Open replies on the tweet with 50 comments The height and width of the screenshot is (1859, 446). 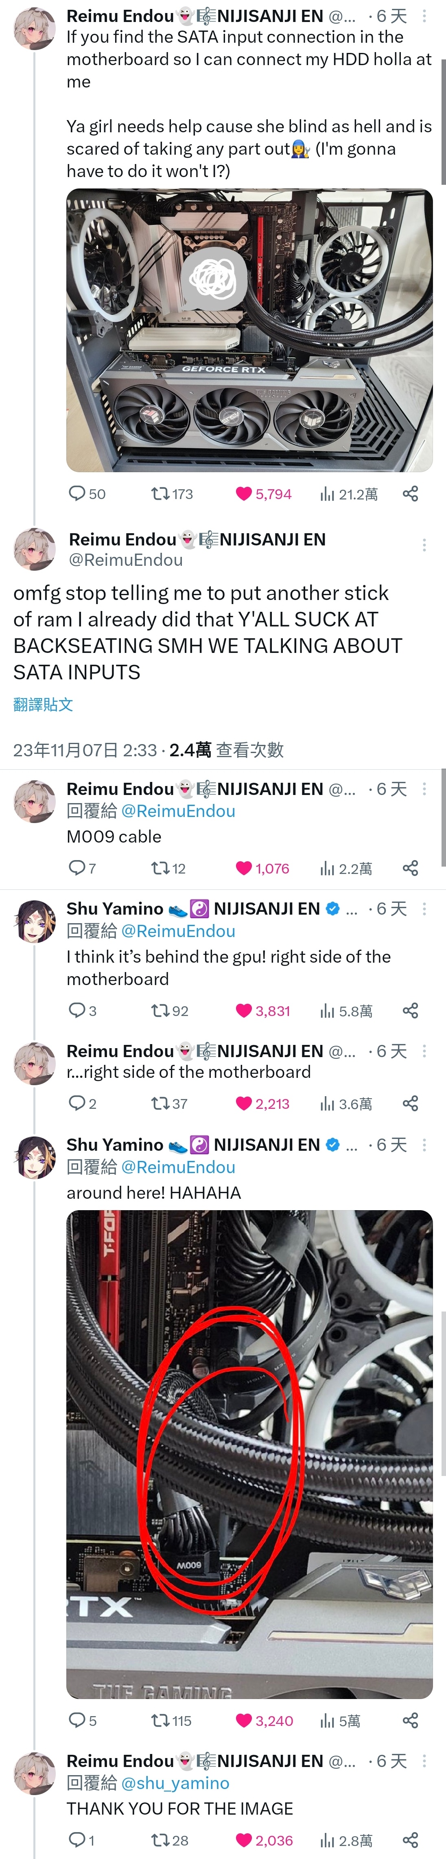pyautogui.click(x=87, y=494)
